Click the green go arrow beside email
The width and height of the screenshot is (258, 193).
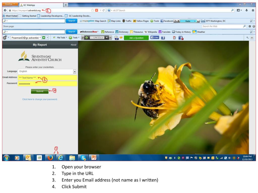coord(44,38)
